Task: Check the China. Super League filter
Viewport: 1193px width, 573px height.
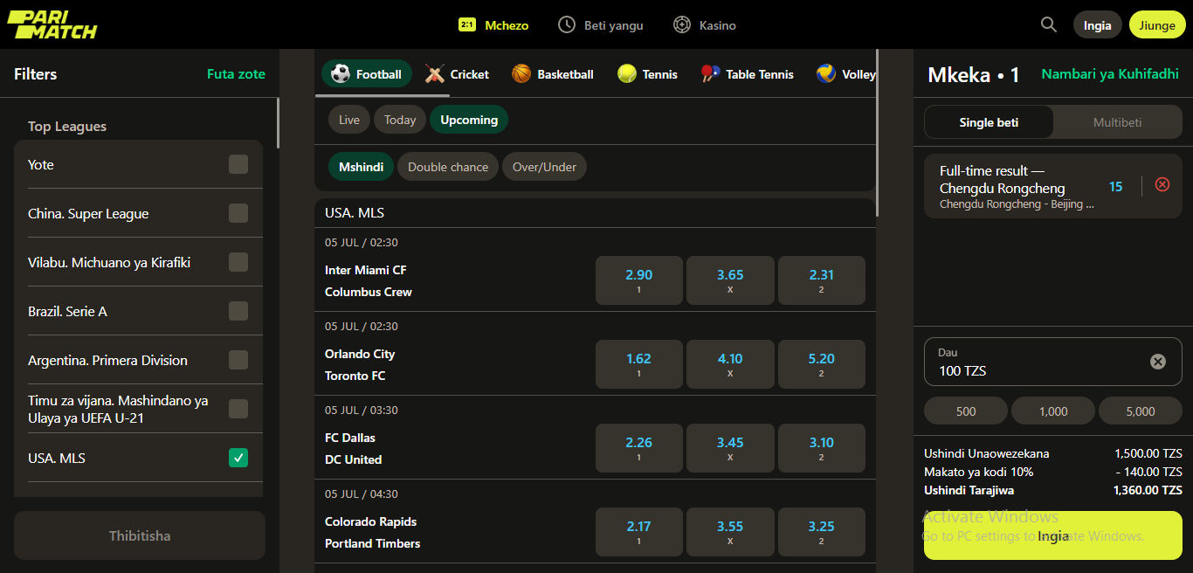Action: 238,213
